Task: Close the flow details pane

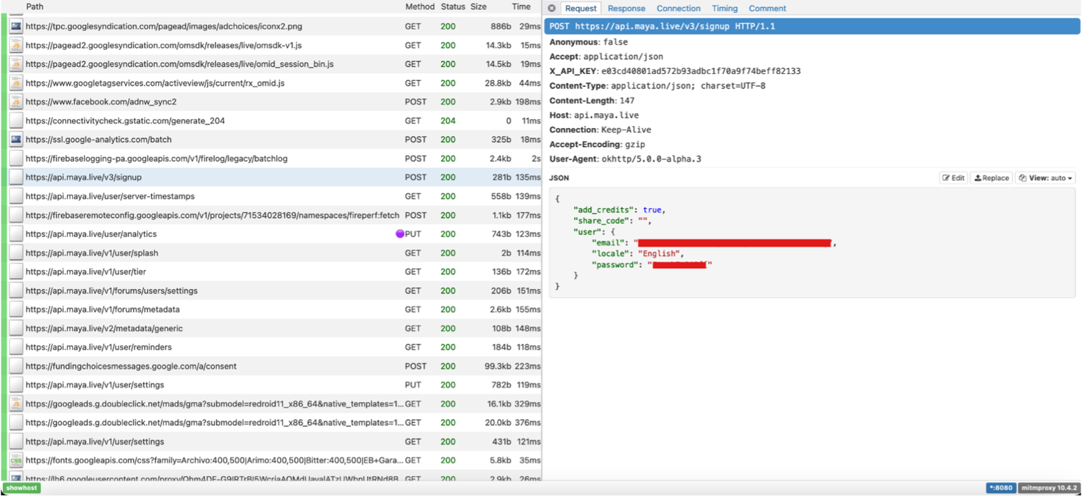Action: (x=551, y=8)
